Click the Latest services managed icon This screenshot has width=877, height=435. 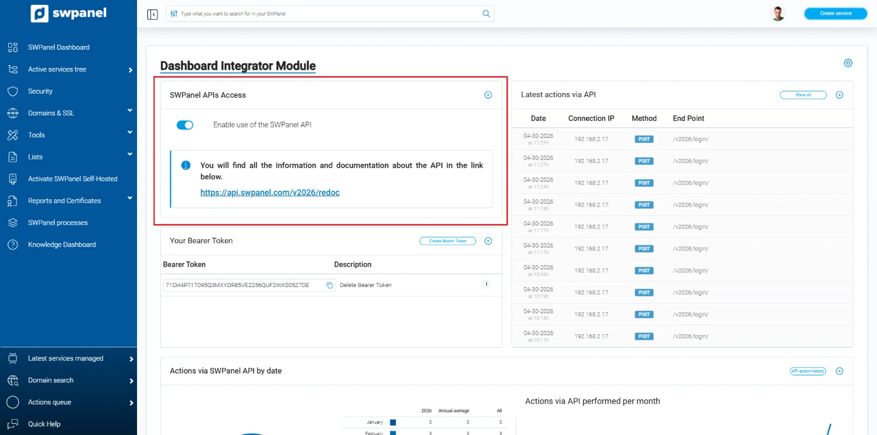tap(13, 358)
